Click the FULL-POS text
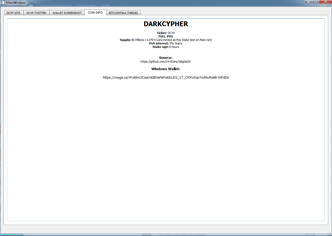 166,36
